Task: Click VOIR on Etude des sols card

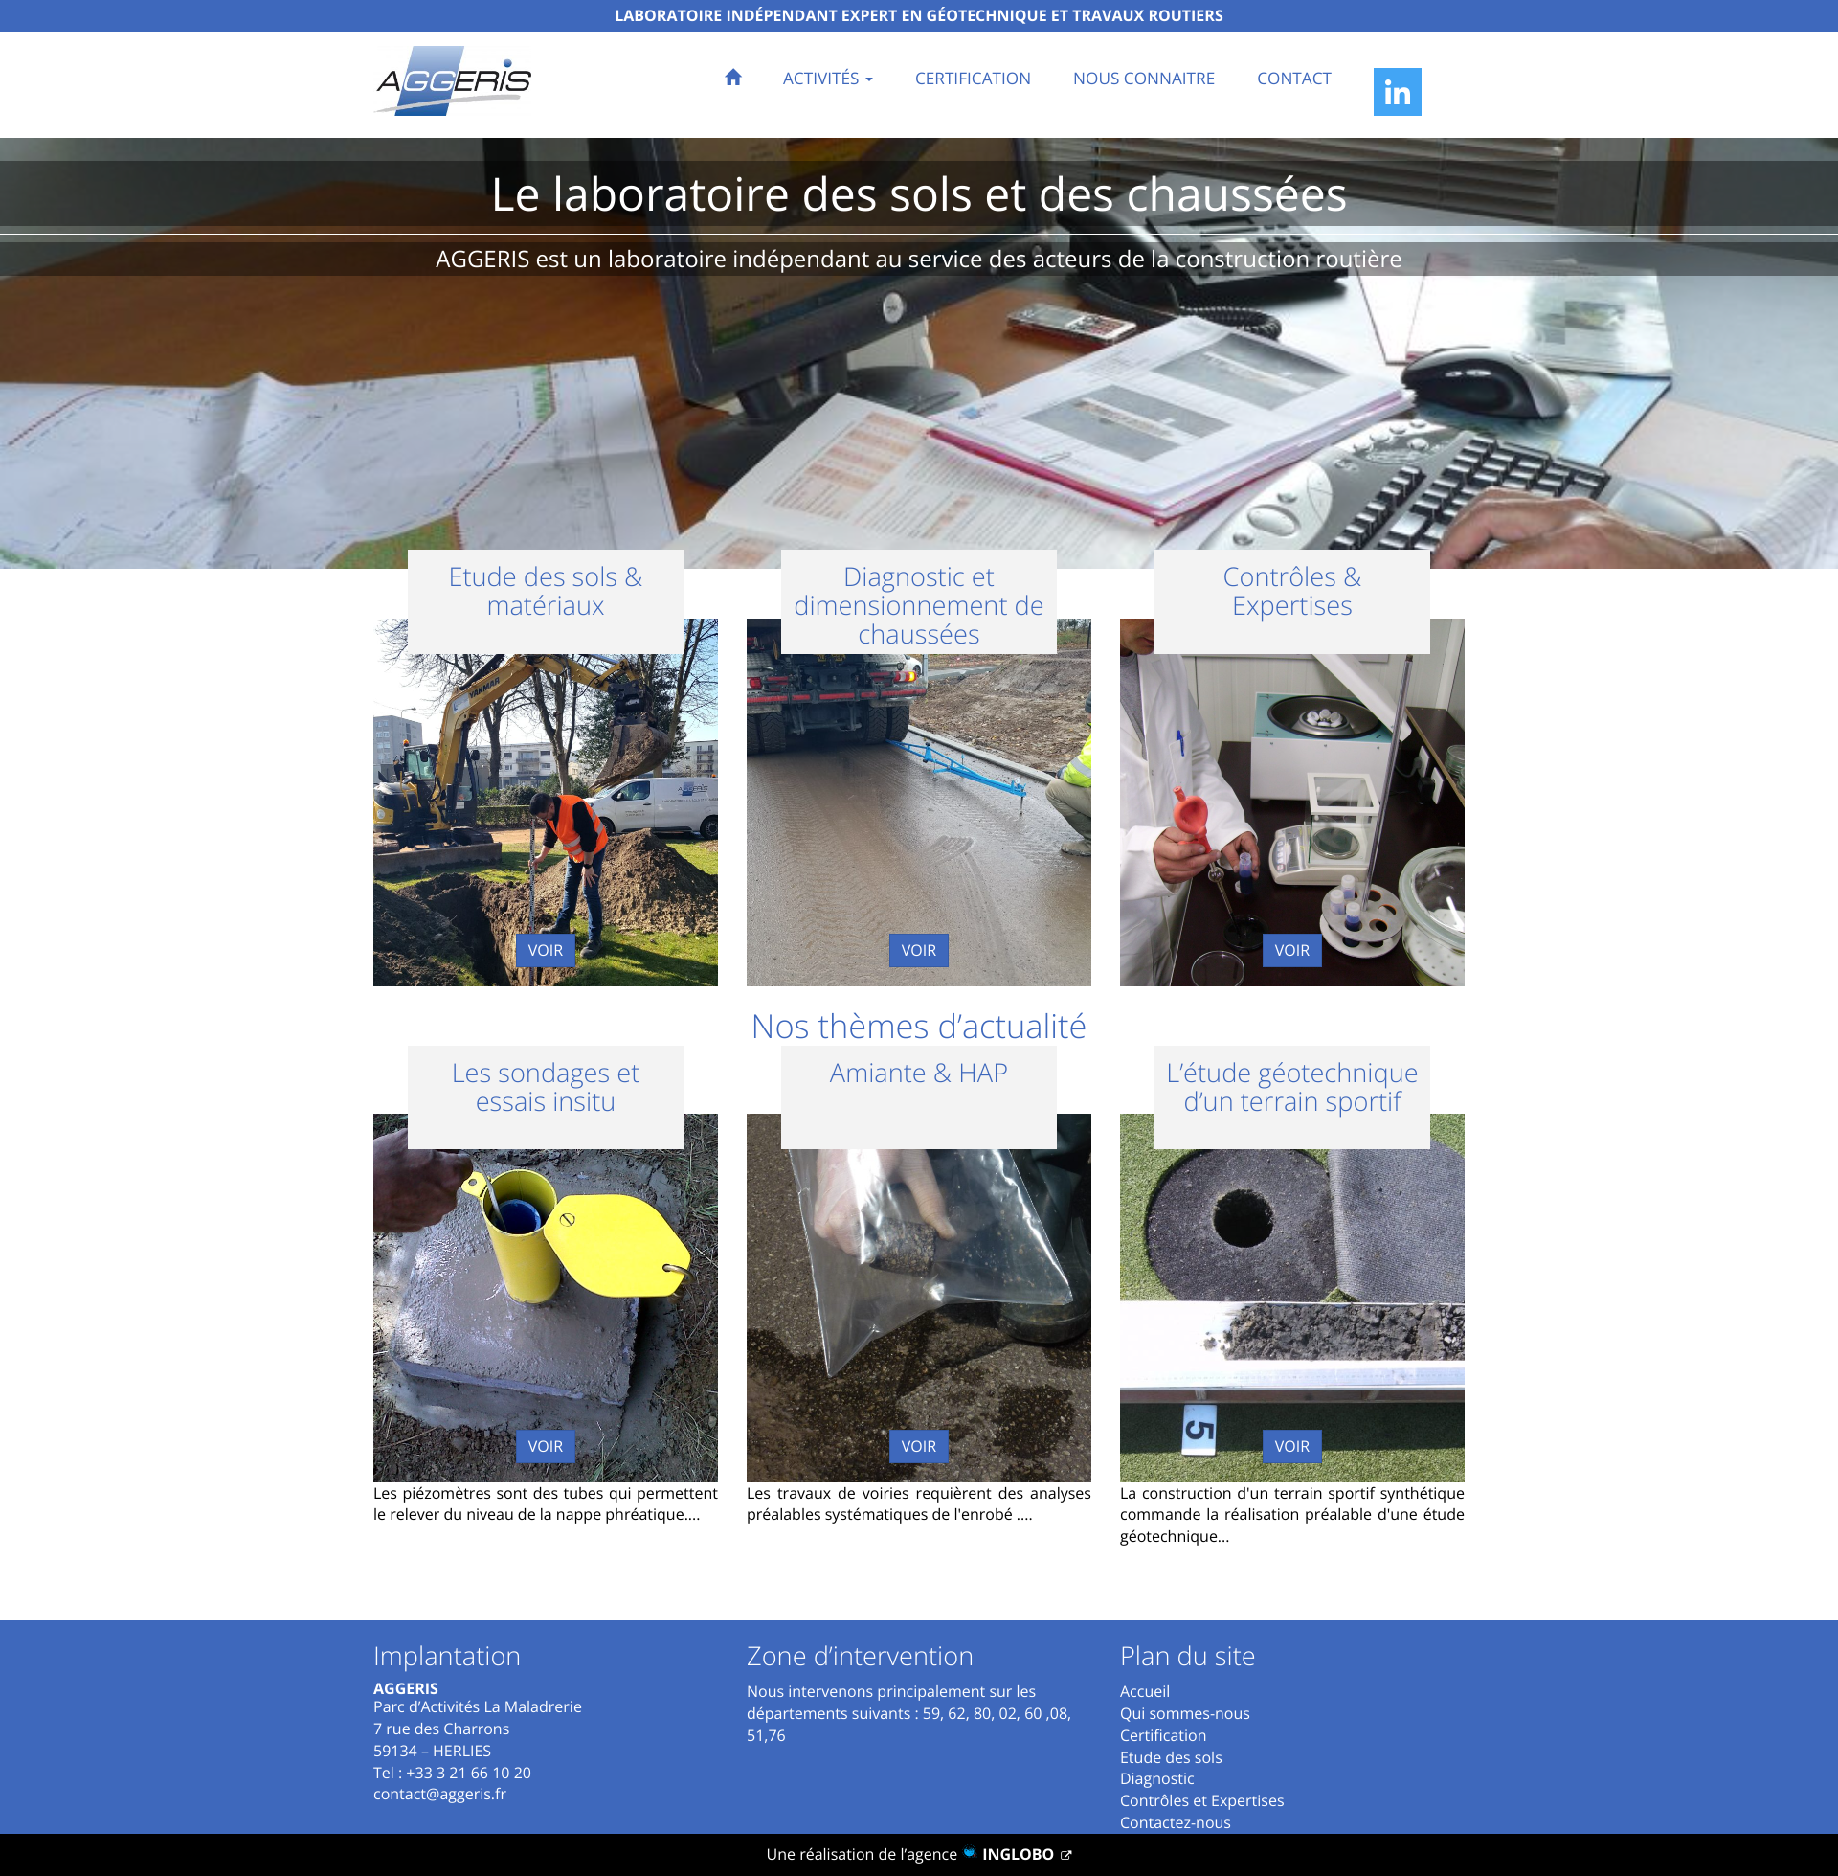Action: point(546,950)
